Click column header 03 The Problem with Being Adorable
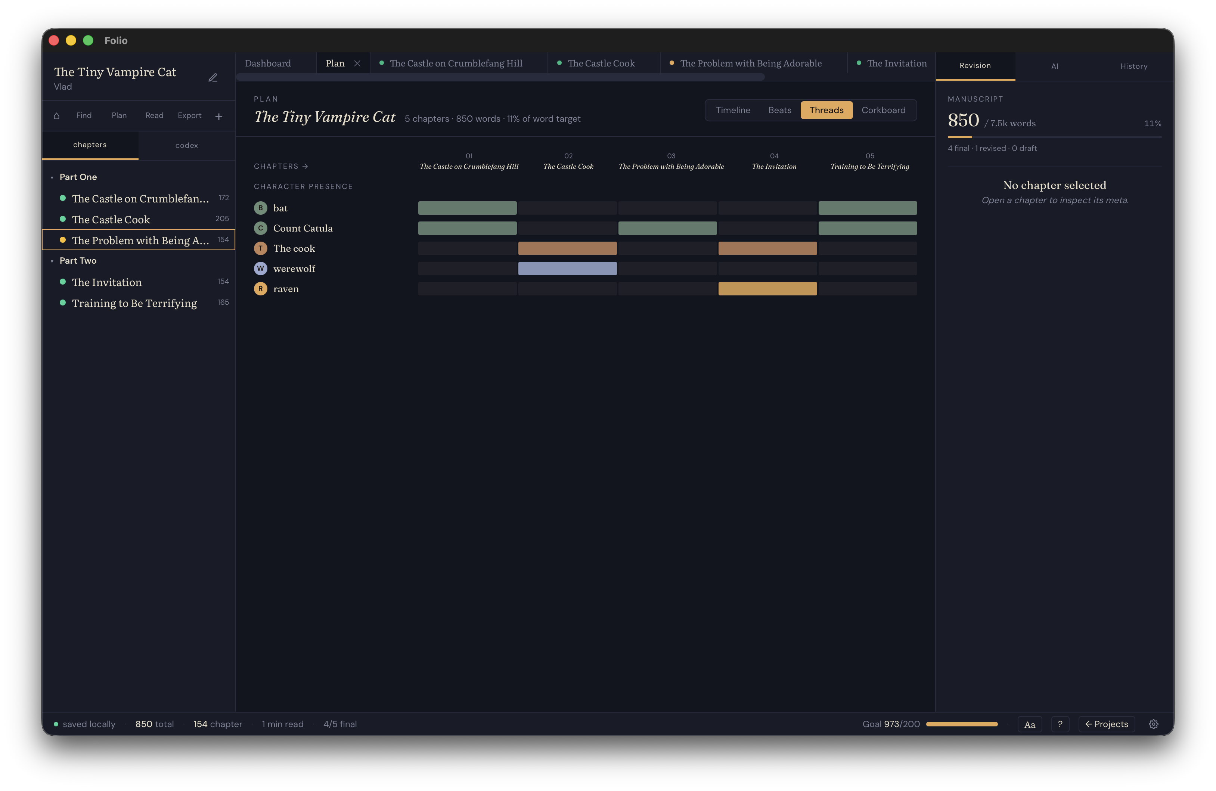1216x791 pixels. tap(671, 161)
